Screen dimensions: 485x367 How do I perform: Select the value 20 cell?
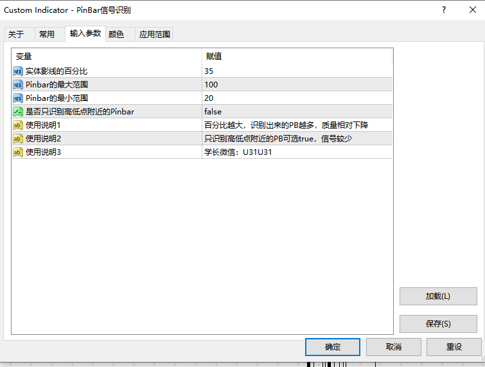coord(297,98)
